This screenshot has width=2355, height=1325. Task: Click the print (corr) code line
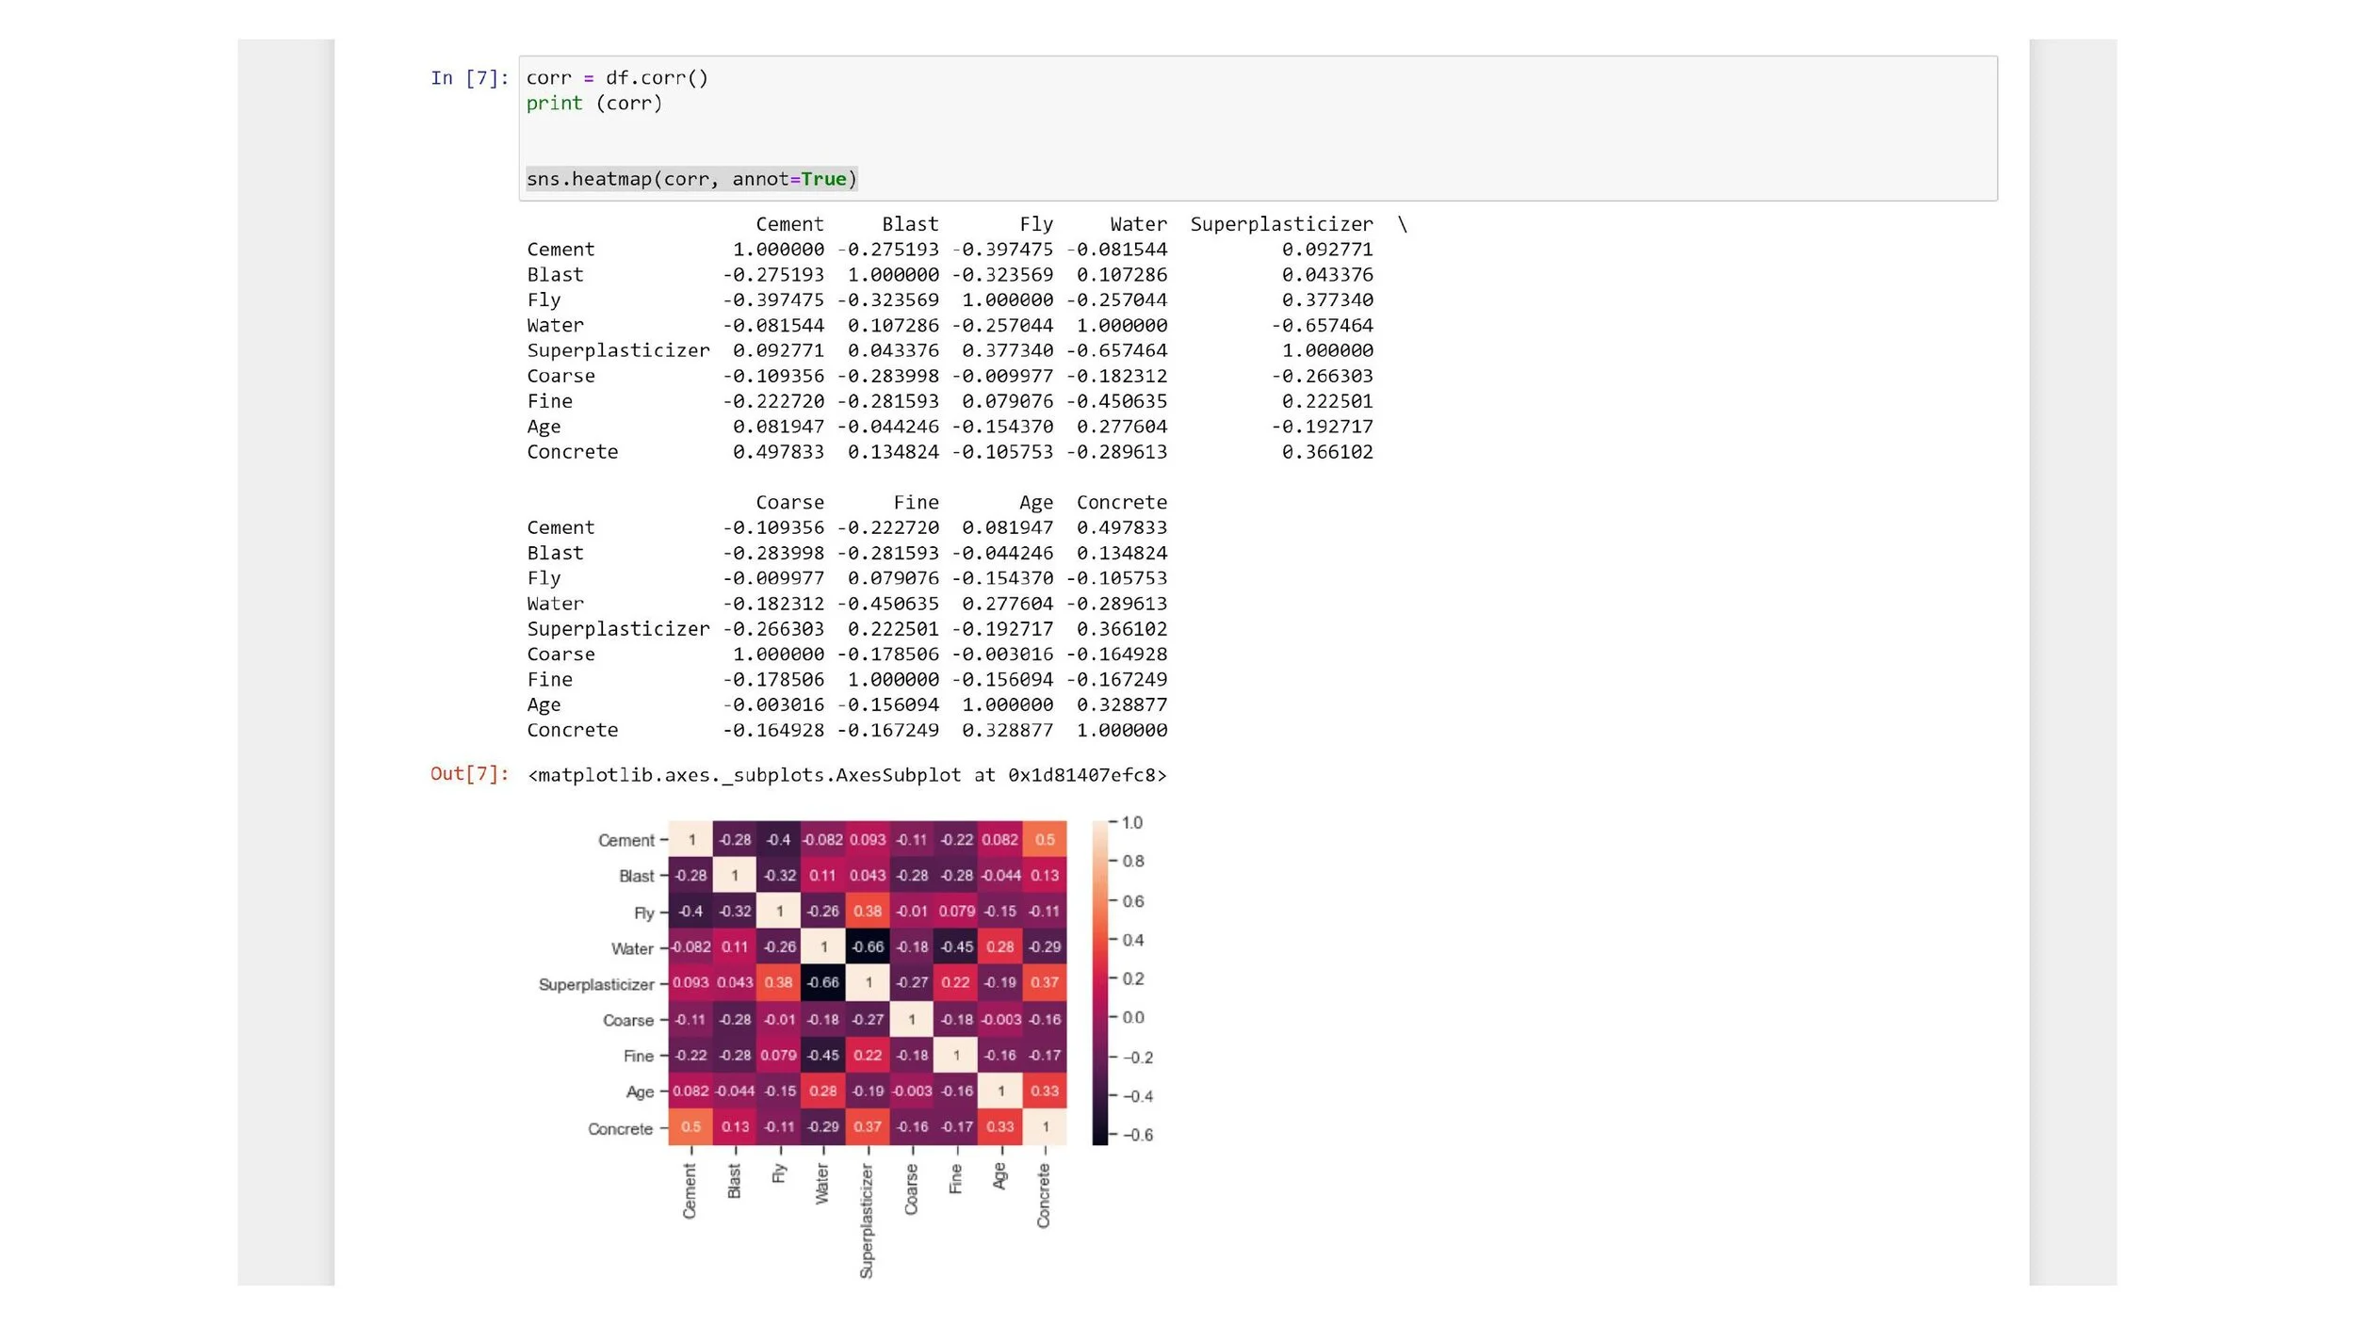coord(593,104)
